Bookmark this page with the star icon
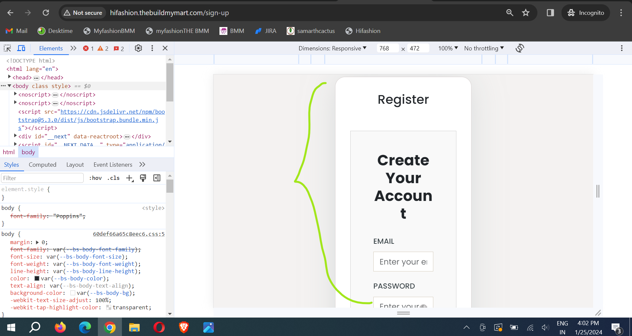 coord(526,13)
